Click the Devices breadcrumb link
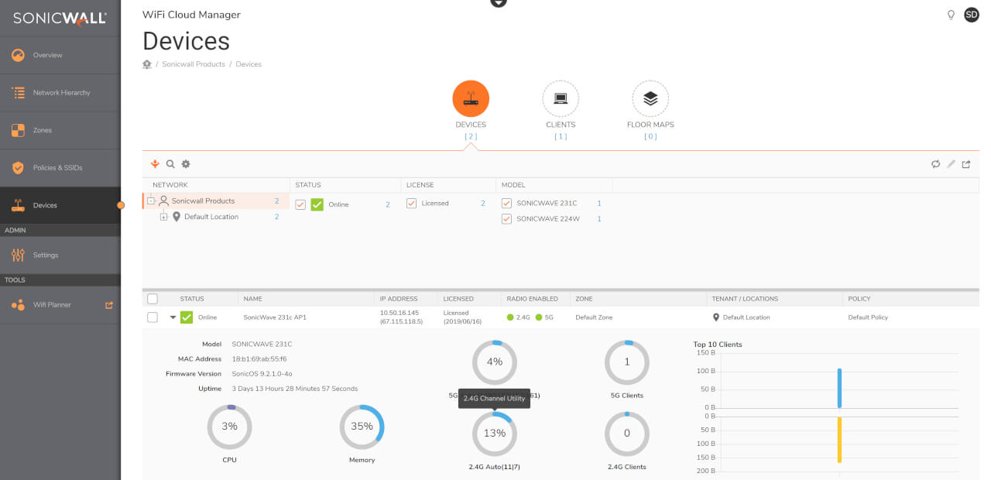The width and height of the screenshot is (991, 480). point(249,64)
